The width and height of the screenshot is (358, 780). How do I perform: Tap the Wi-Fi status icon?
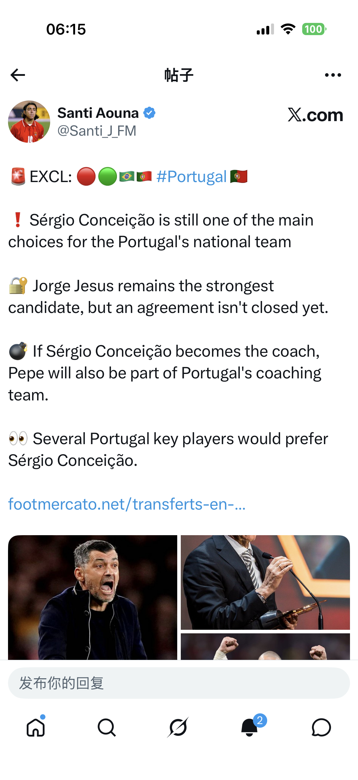click(288, 29)
